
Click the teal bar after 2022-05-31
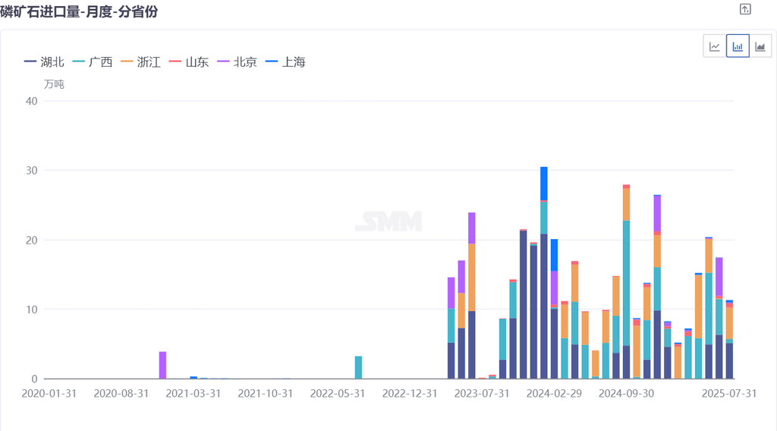[x=358, y=367]
